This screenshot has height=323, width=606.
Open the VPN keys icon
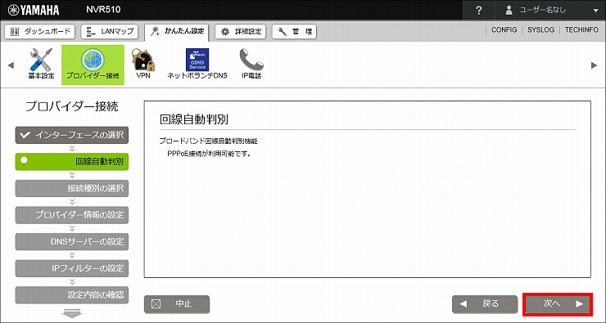pos(143,64)
